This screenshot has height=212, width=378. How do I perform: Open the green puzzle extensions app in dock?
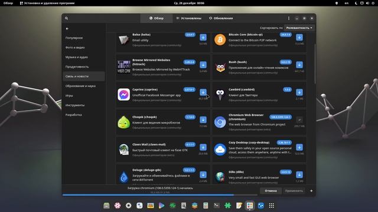pos(227,206)
